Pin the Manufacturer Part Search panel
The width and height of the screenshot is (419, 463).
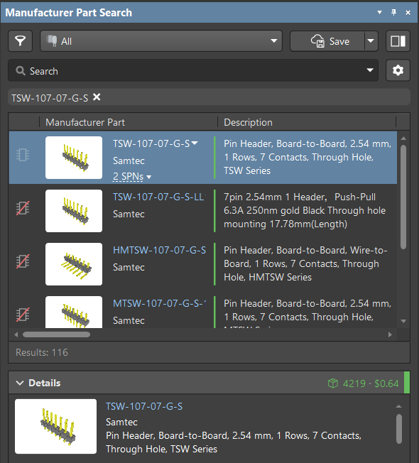click(x=393, y=12)
